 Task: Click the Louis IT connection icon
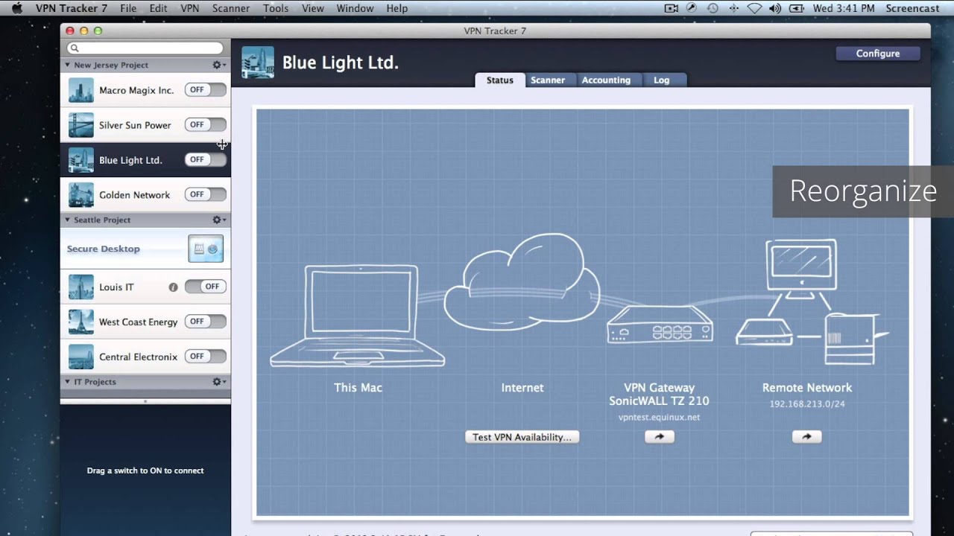click(x=81, y=287)
